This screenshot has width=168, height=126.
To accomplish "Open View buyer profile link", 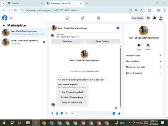I will point(92,71).
